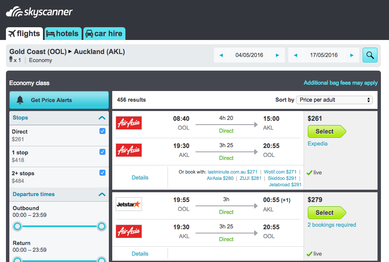Screen dimensions: 389x262
Task: Click the 2 bookings required link
Action: 332,225
